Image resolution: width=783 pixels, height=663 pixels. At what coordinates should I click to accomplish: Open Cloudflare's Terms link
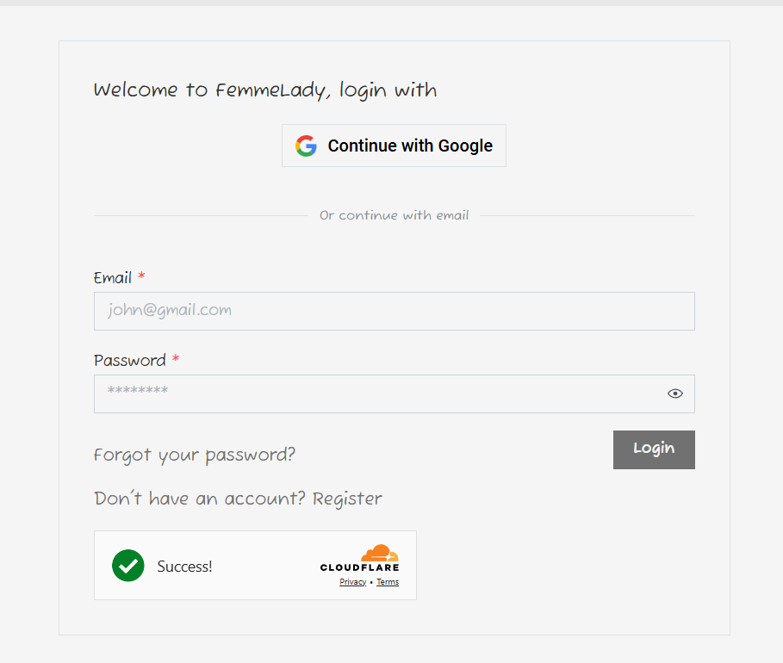pos(387,581)
